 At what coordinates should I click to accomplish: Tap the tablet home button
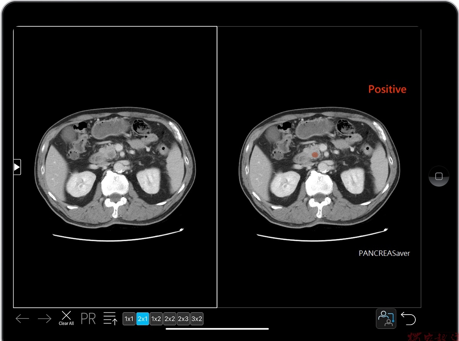click(x=439, y=176)
